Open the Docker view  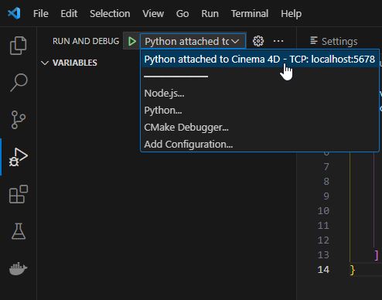19,268
